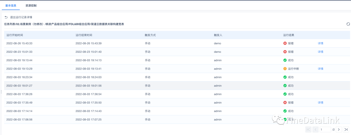This screenshot has height=135, width=351.
Task: Open 详情 for the 2022-08-03 17:35:49 run
Action: [320, 103]
